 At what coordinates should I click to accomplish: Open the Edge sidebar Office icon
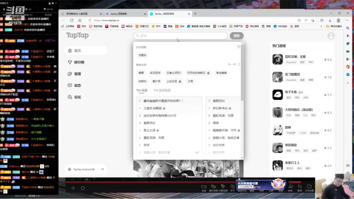tap(348, 67)
